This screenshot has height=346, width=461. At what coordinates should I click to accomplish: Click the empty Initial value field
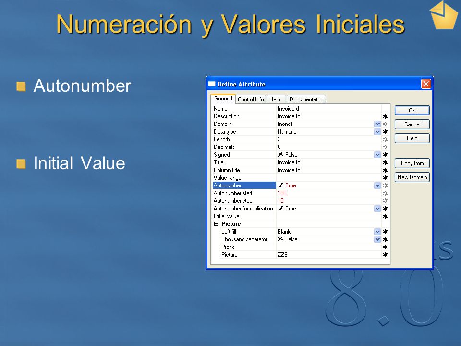tap(328, 216)
